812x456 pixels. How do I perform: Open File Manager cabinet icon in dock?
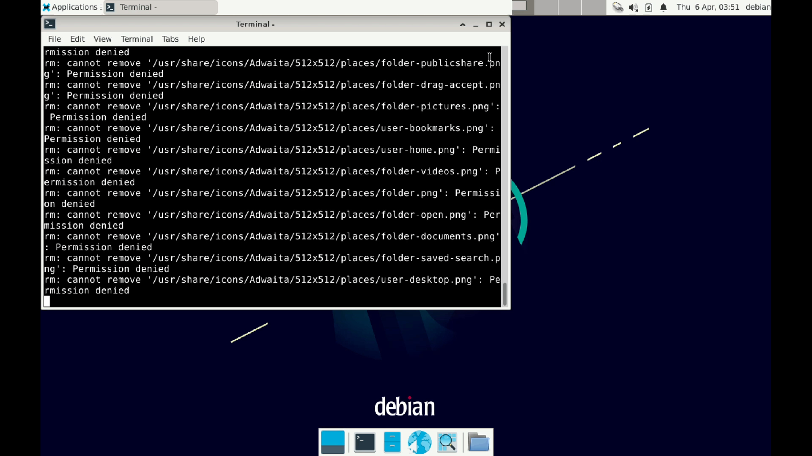(x=392, y=442)
